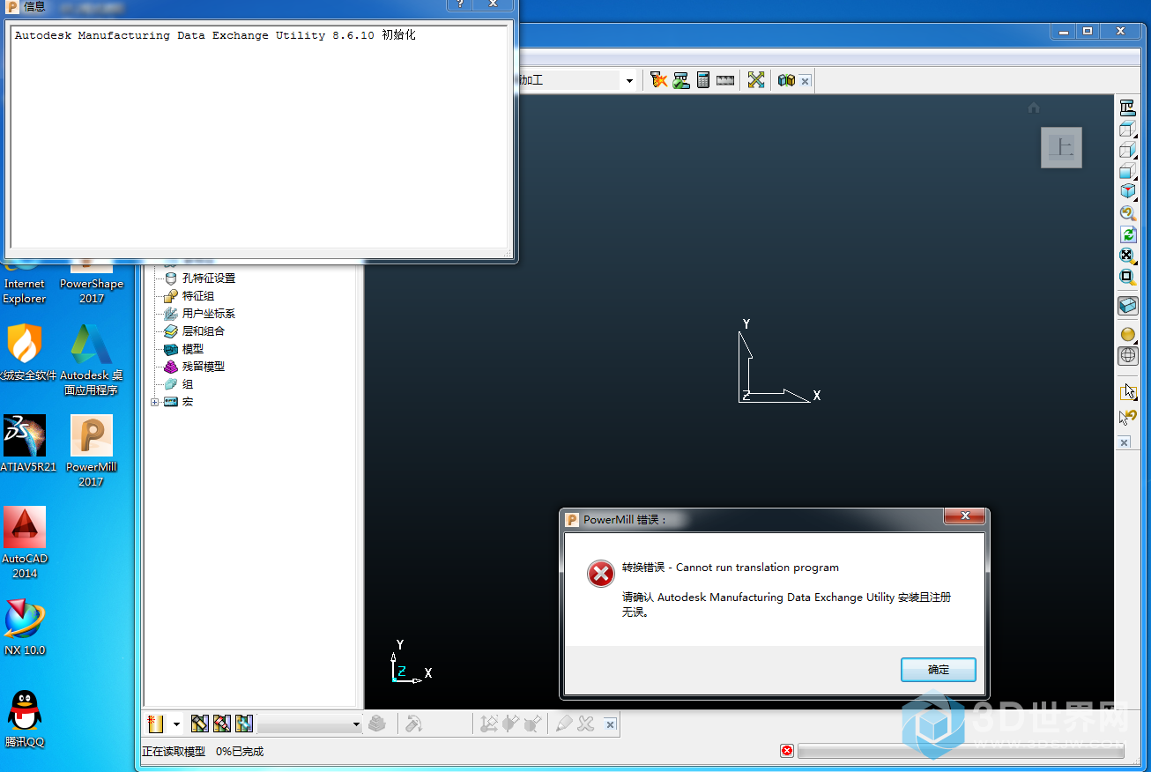This screenshot has height=772, width=1151.
Task: Expand the 宏 node plus sign
Action: tap(155, 402)
